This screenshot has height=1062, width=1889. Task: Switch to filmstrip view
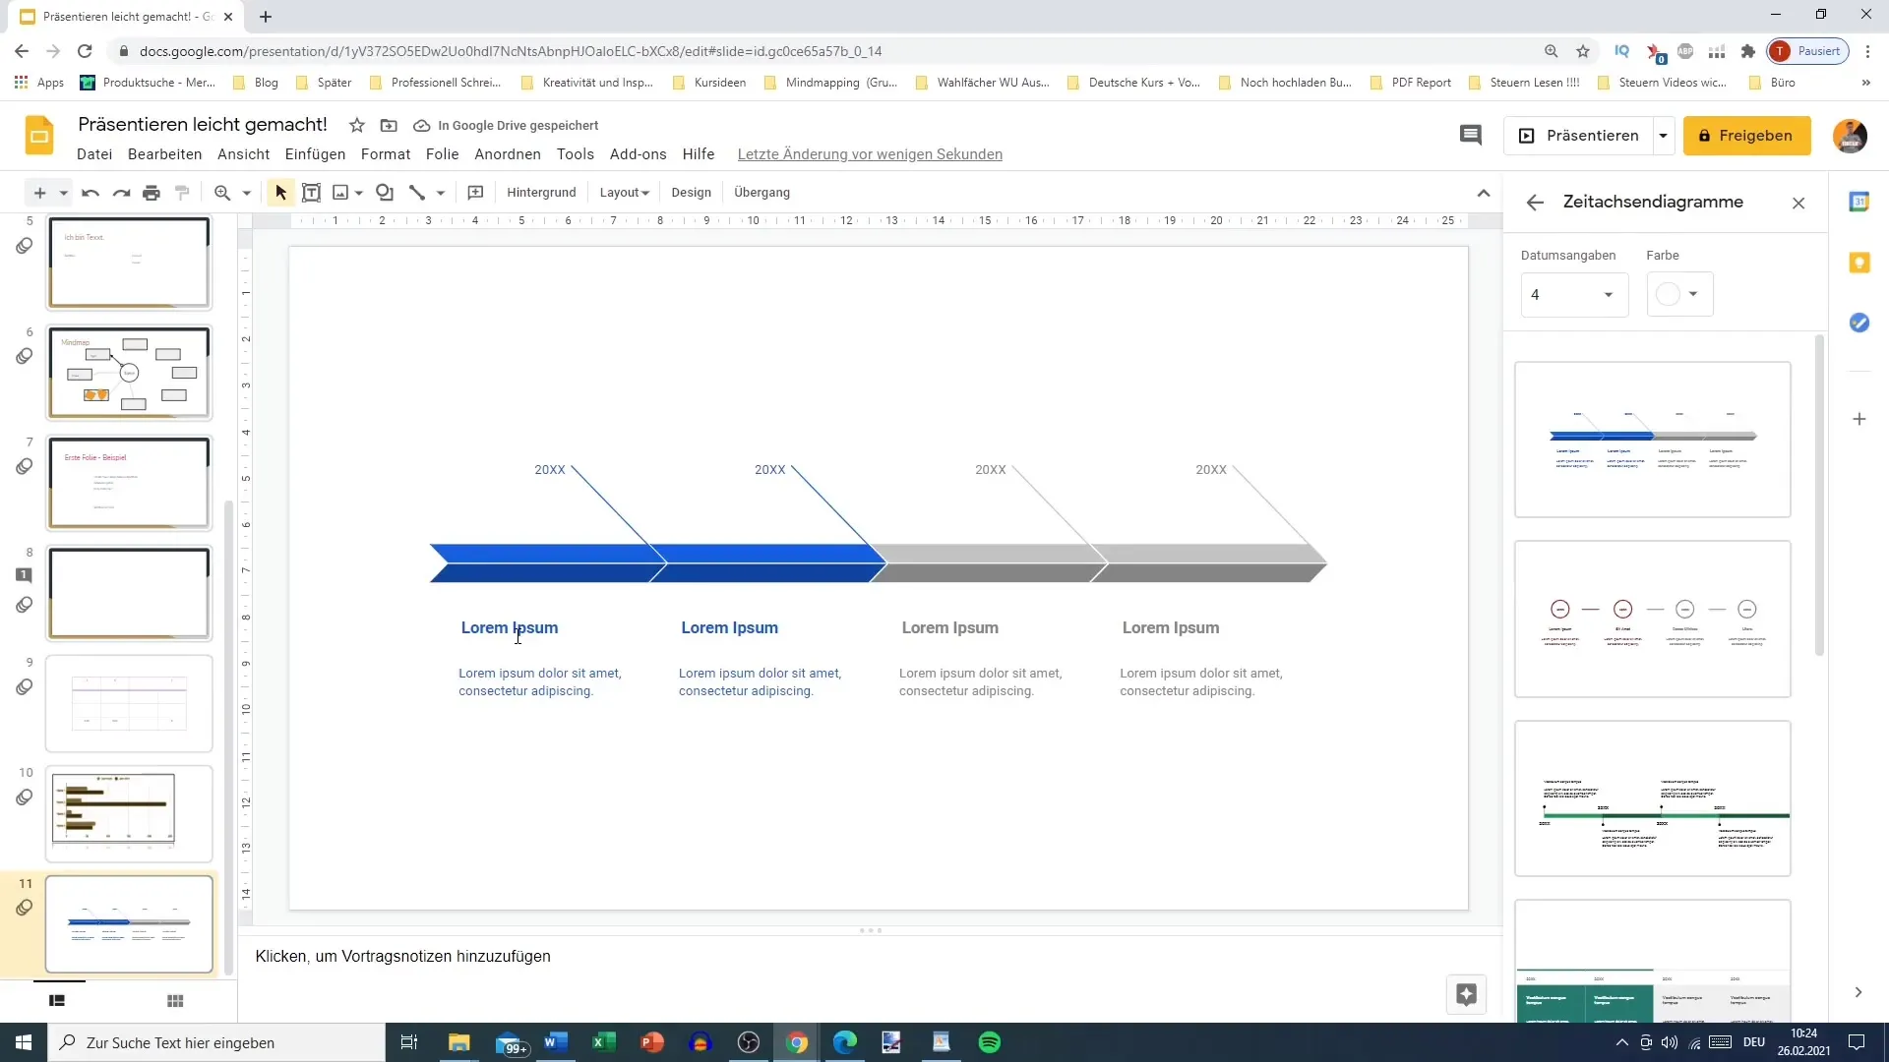(57, 1000)
